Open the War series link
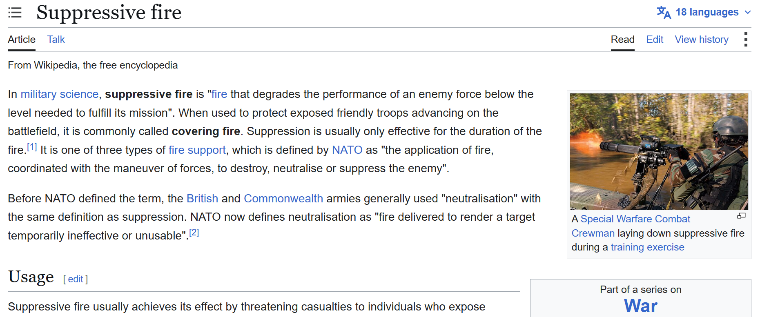 [640, 306]
